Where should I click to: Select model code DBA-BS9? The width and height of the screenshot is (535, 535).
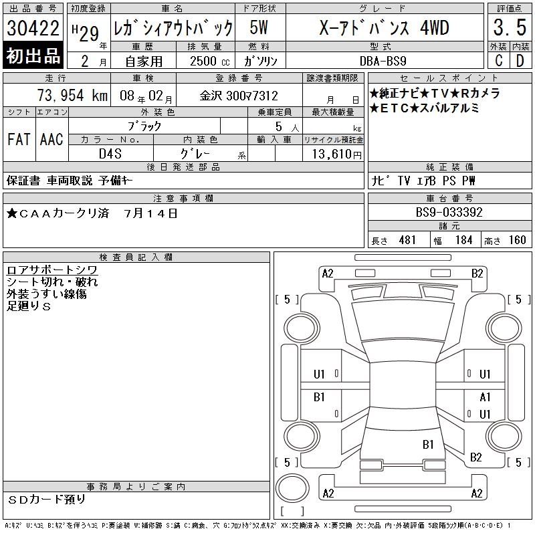click(x=383, y=61)
